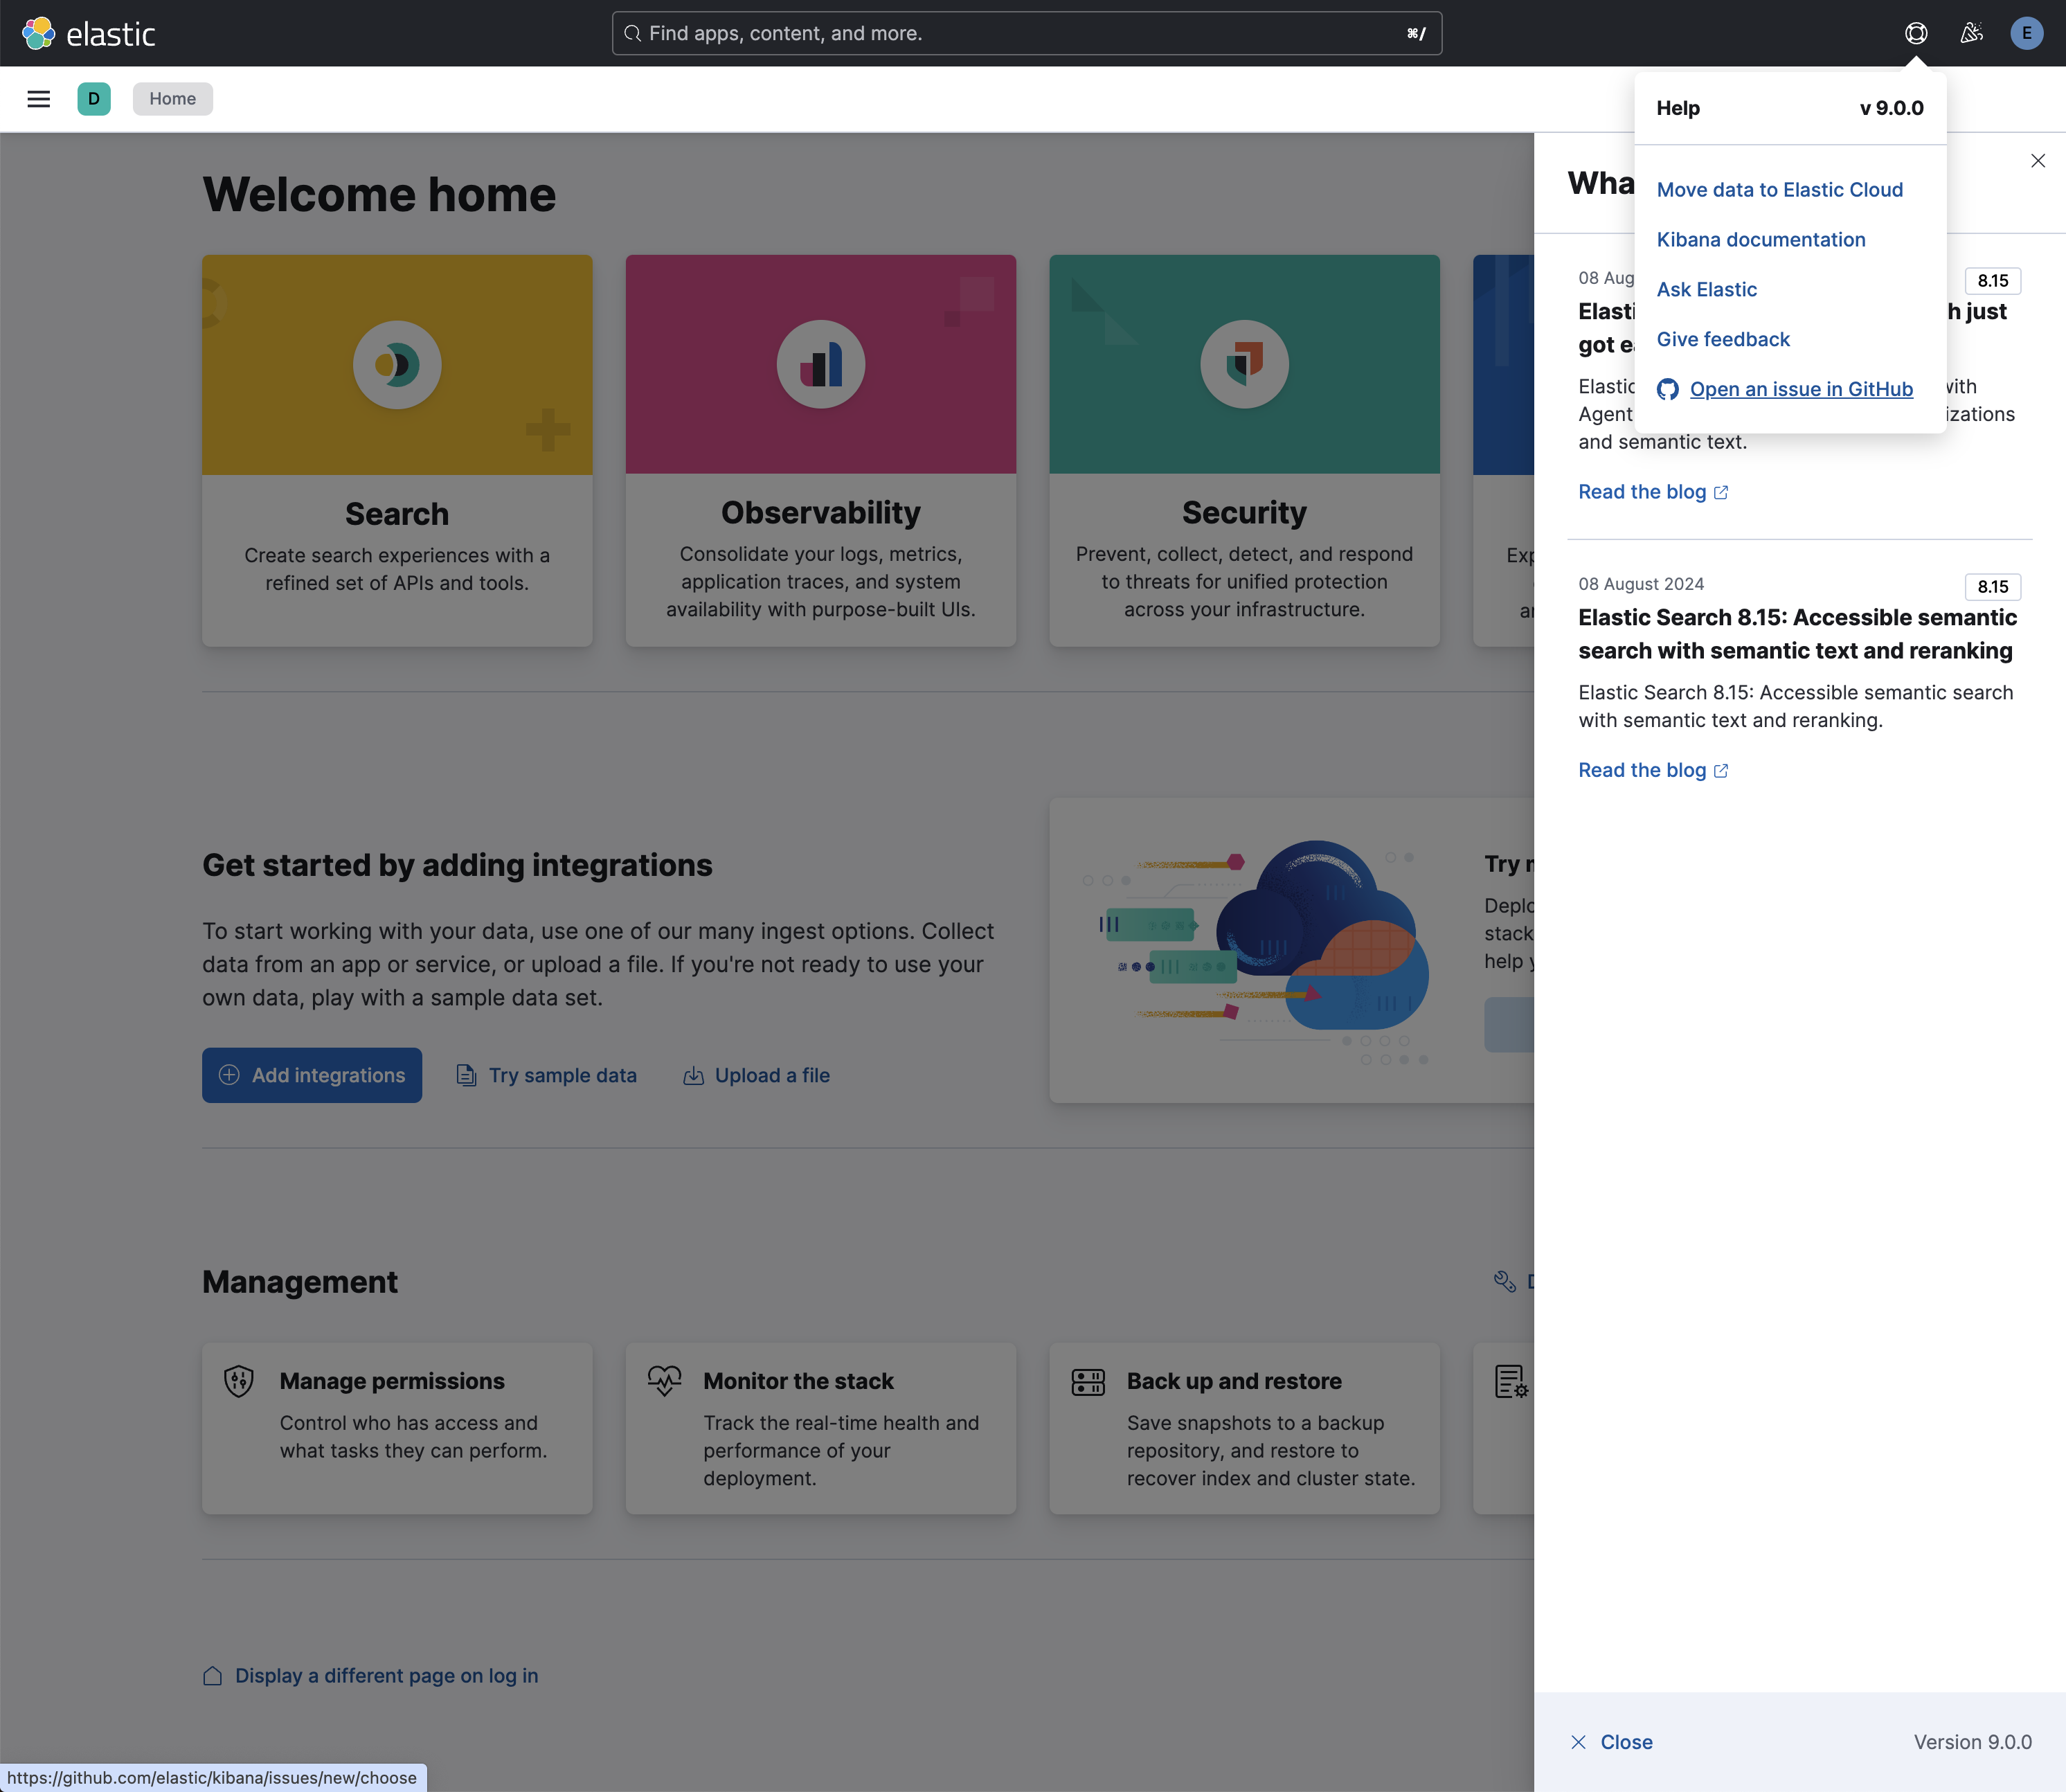The height and width of the screenshot is (1792, 2066).
Task: Open the Security shield card icon
Action: point(1245,365)
